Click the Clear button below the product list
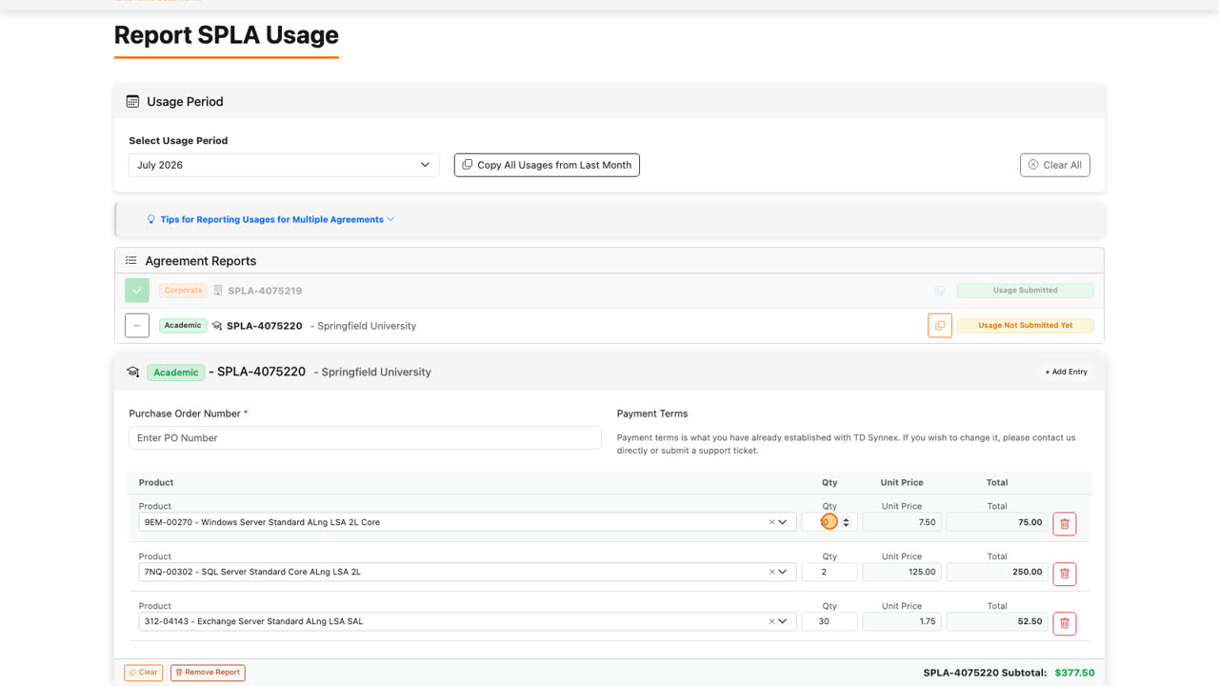Screen dimensions: 1219x686 click(144, 673)
